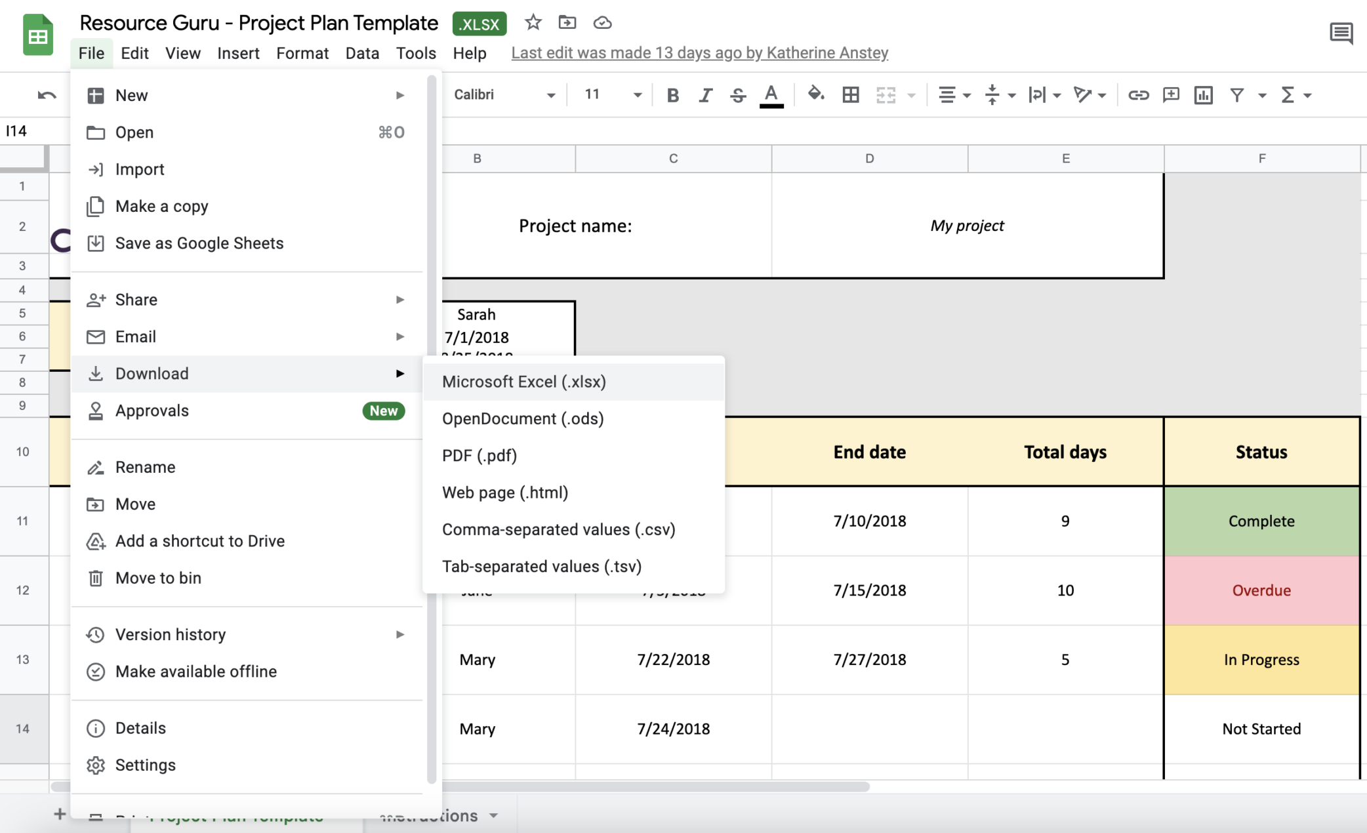This screenshot has height=833, width=1367.
Task: Create a filter
Action: pyautogui.click(x=1237, y=95)
